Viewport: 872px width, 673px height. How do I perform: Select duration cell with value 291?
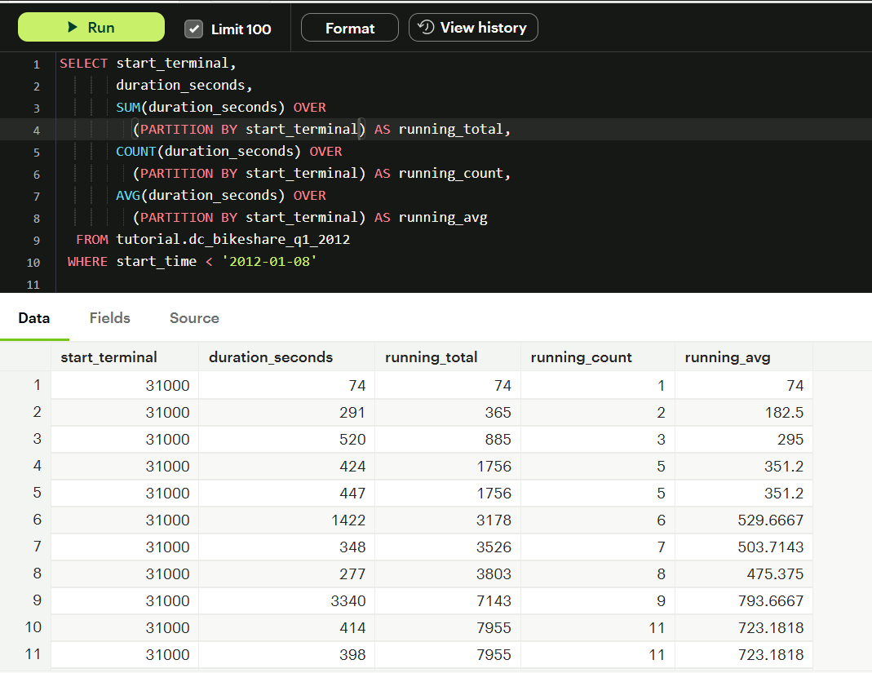click(x=286, y=412)
